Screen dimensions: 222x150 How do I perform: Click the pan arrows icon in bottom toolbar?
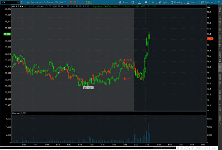pyautogui.click(x=178, y=148)
